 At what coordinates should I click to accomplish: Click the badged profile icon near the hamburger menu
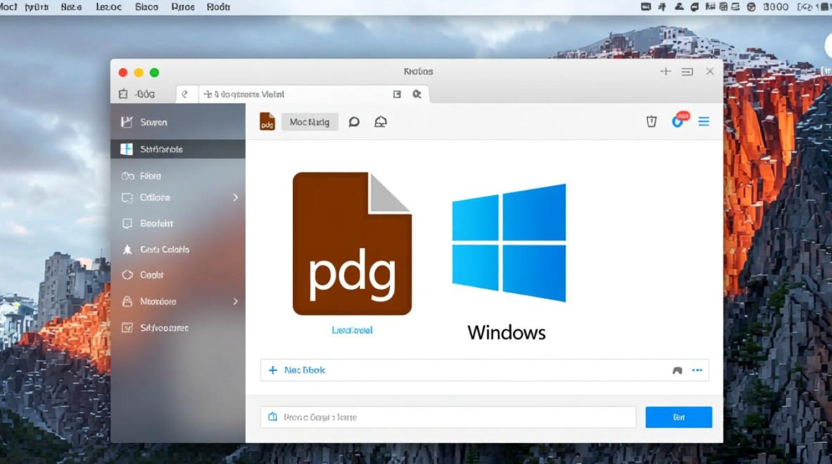coord(678,122)
